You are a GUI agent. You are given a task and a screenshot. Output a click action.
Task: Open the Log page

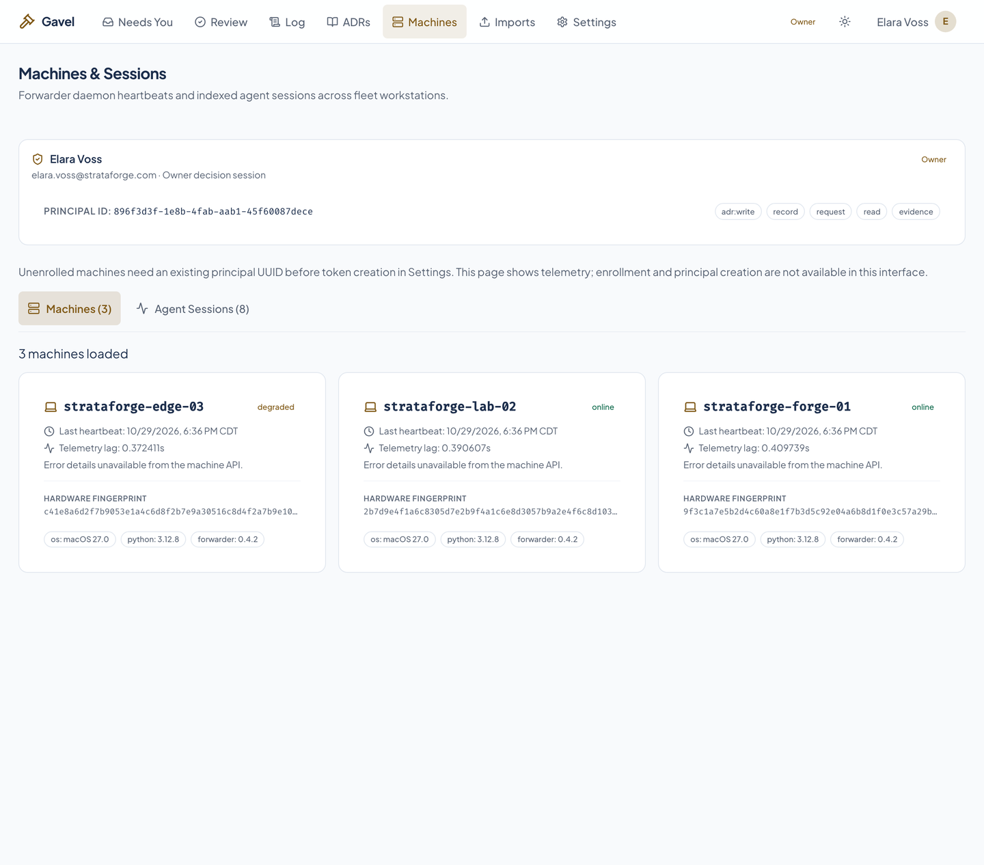(287, 22)
